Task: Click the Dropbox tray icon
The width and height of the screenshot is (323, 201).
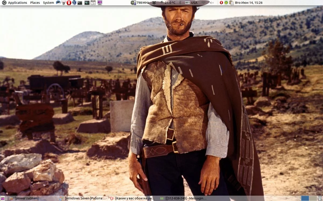Action: [x=154, y=3]
